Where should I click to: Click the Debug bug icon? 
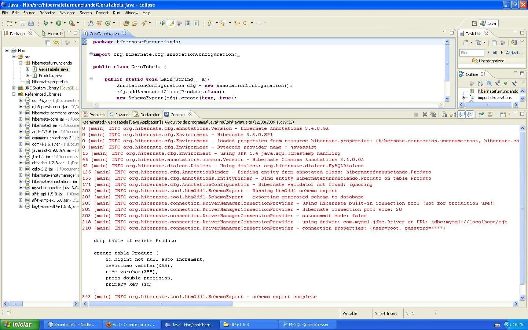46,23
